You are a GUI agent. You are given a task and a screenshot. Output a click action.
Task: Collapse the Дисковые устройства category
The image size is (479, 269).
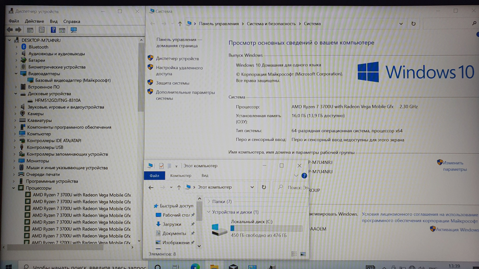(x=16, y=94)
